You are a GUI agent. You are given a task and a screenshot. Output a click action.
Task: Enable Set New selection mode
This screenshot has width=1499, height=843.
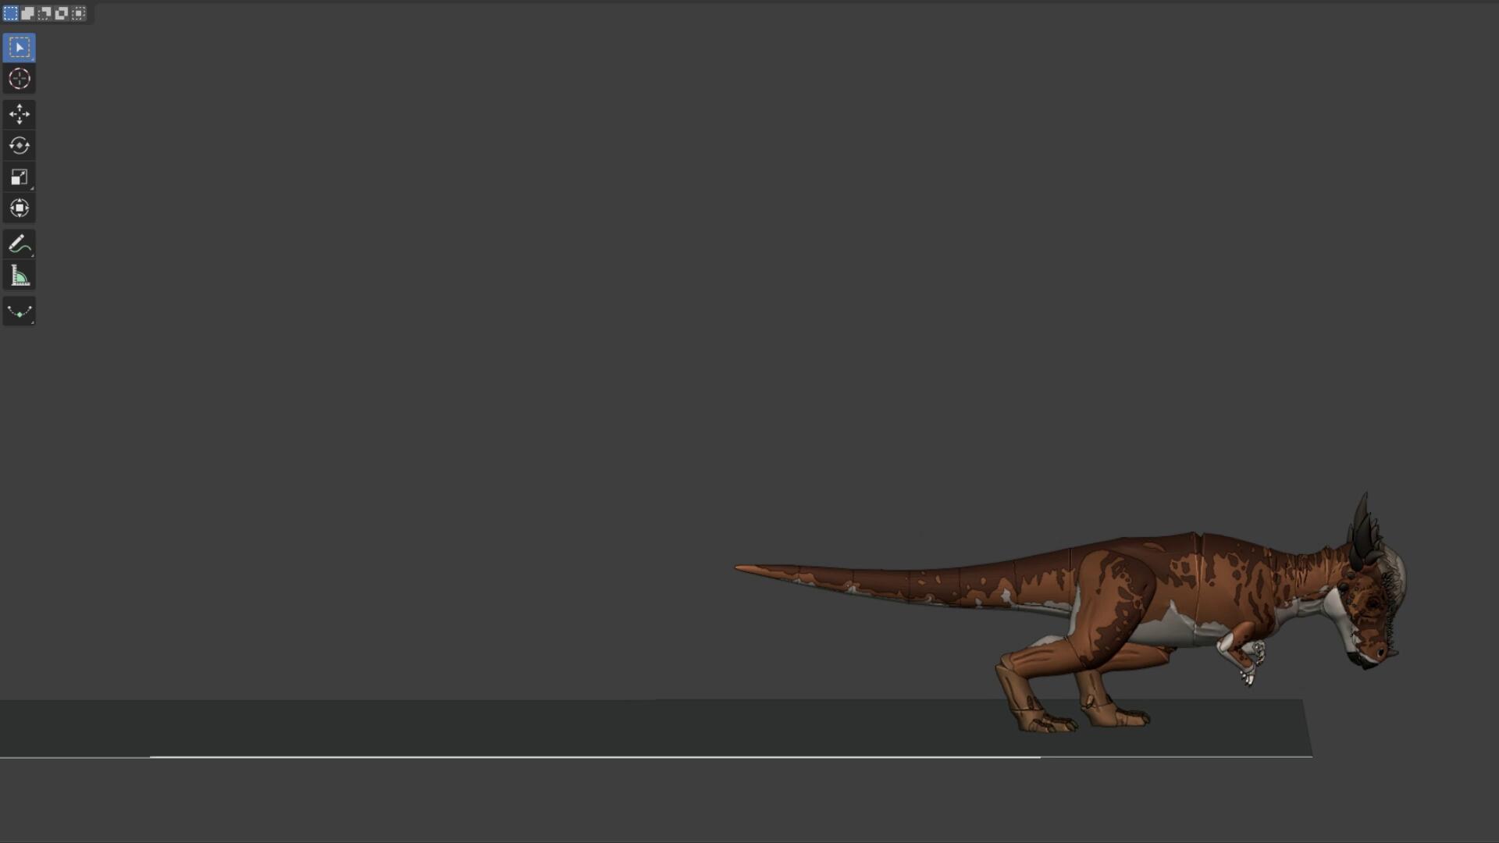(11, 13)
